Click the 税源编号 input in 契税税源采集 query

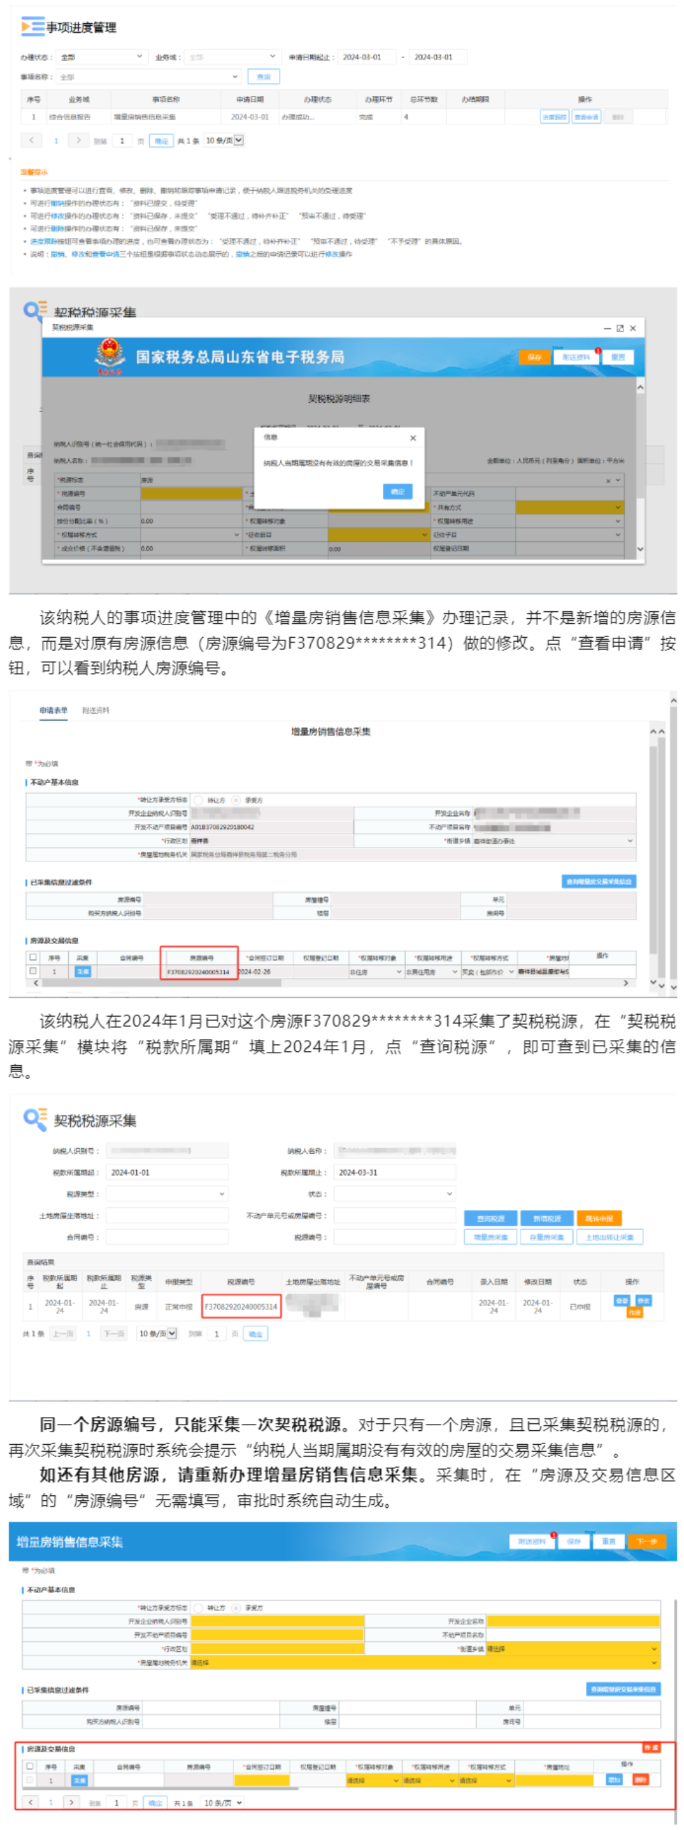click(x=395, y=1237)
